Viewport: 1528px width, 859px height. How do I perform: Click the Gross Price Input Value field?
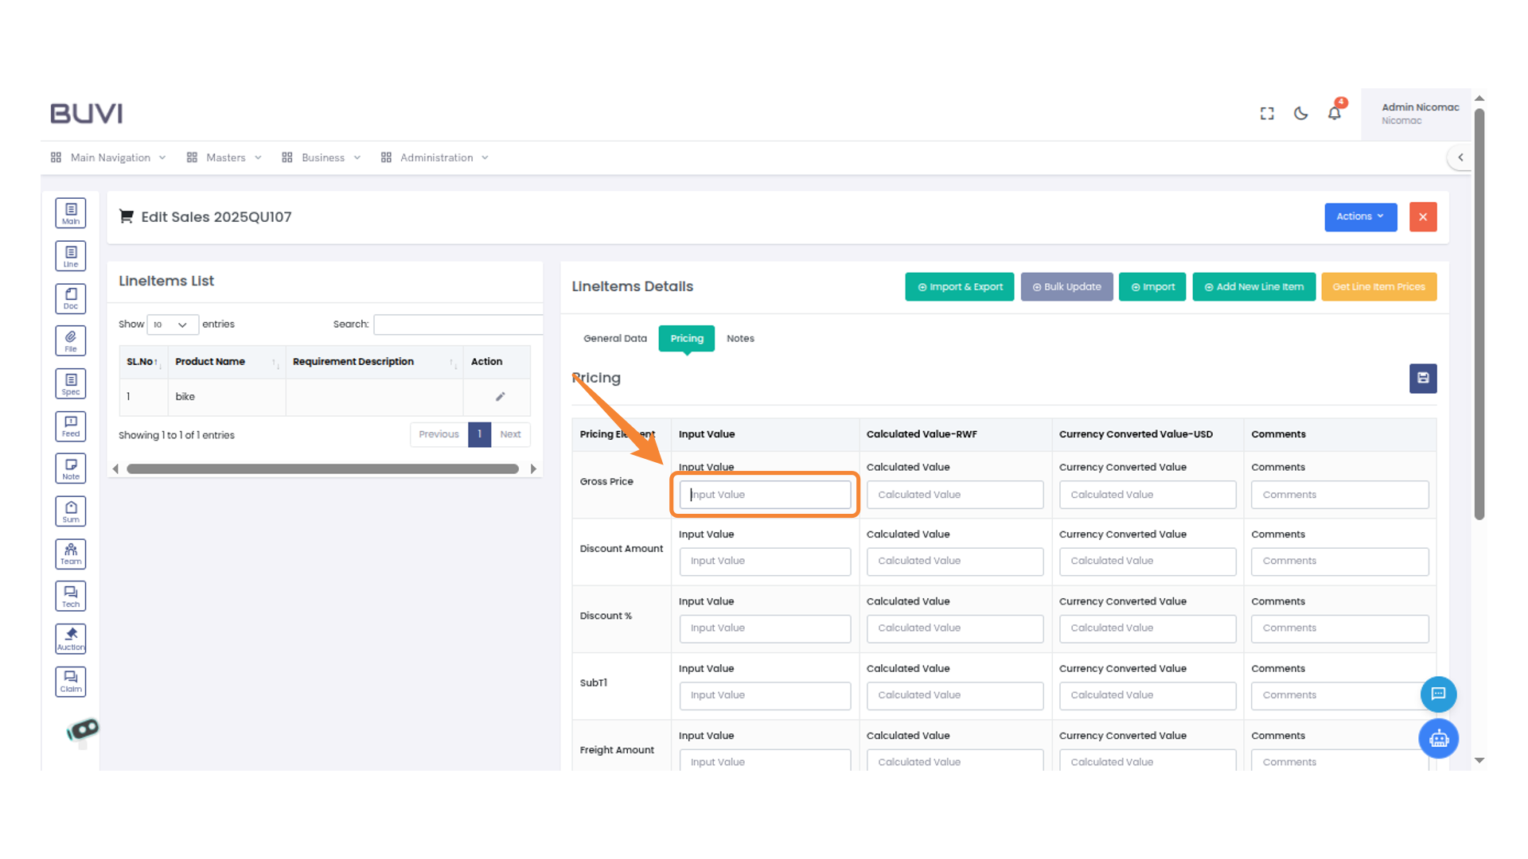[x=763, y=494]
